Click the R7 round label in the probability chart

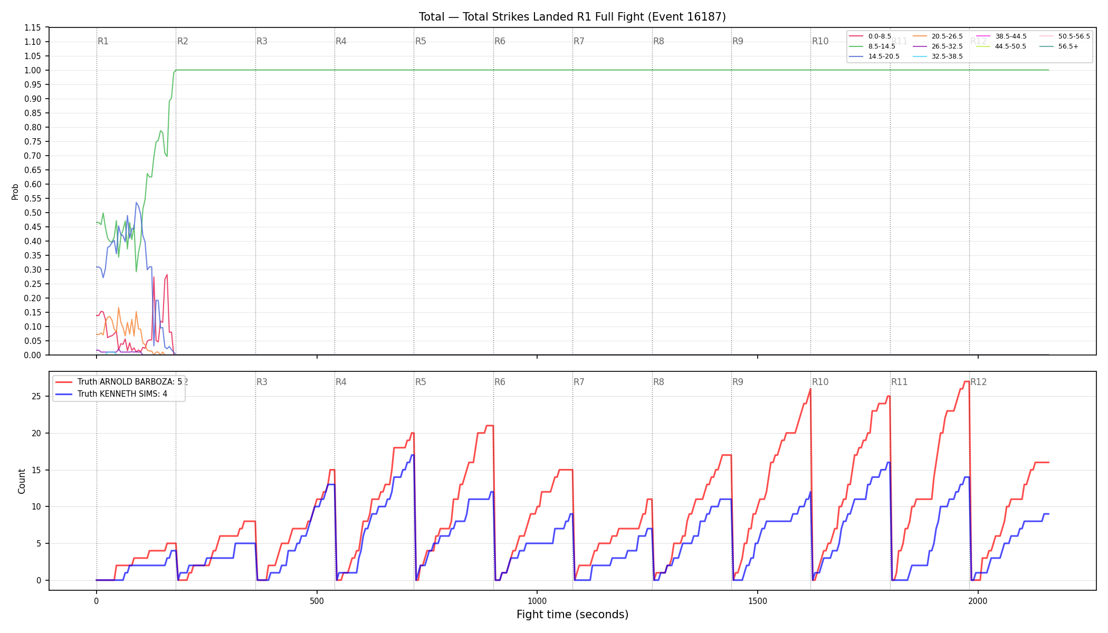tap(579, 41)
